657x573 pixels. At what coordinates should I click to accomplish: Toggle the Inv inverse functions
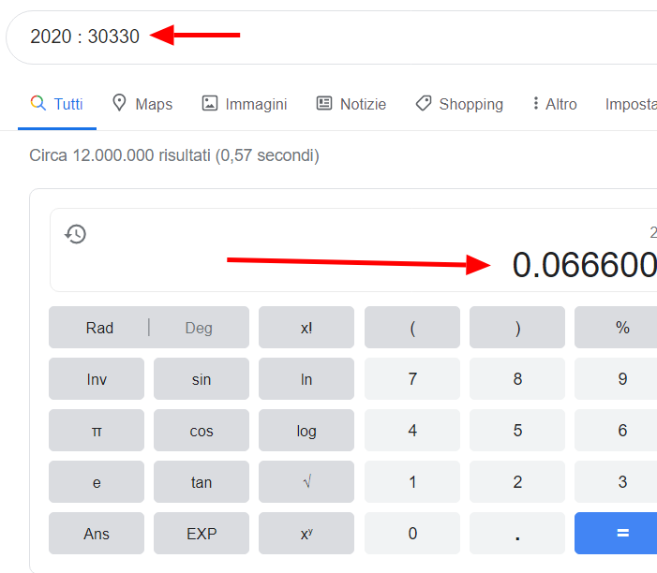[97, 379]
